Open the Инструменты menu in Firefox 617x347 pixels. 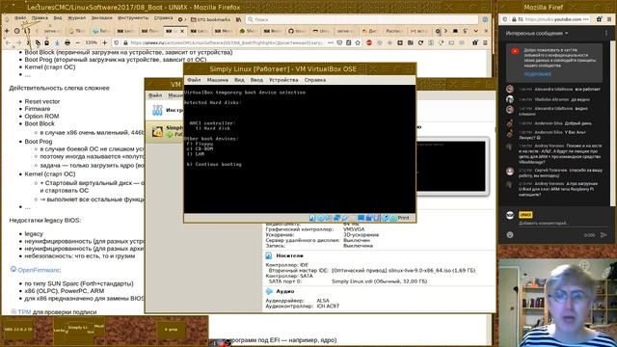tap(133, 18)
